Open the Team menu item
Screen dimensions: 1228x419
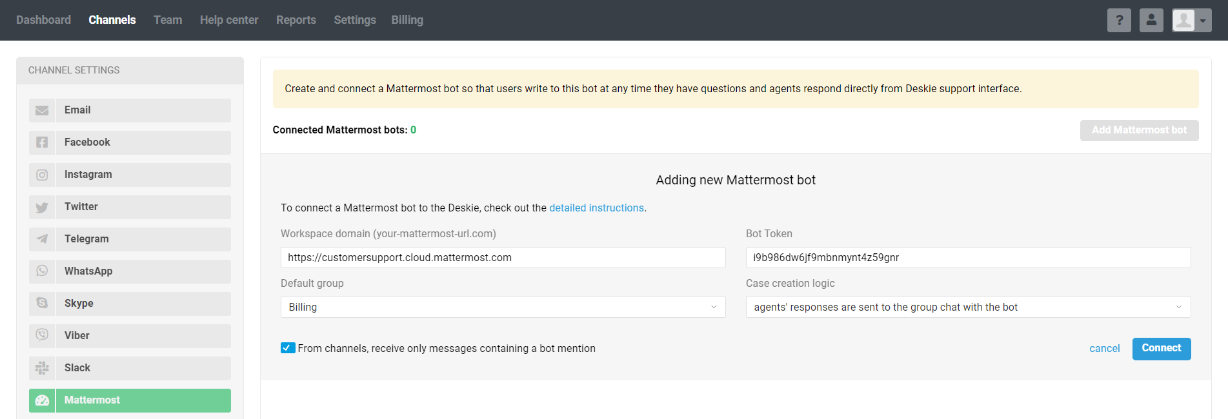coord(168,20)
